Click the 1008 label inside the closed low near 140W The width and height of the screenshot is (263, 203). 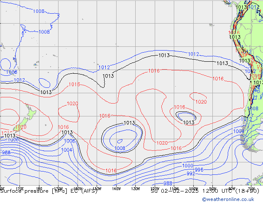[x=120, y=148]
